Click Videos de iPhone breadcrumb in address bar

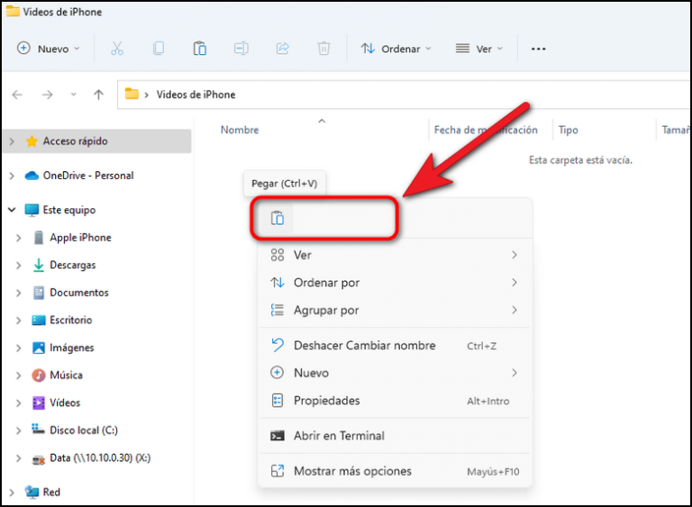coord(196,95)
